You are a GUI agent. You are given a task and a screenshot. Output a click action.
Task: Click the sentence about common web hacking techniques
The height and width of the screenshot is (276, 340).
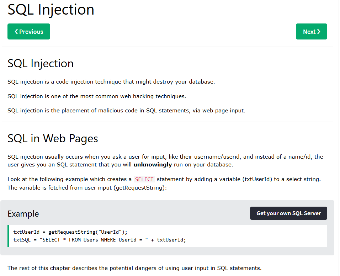[97, 96]
